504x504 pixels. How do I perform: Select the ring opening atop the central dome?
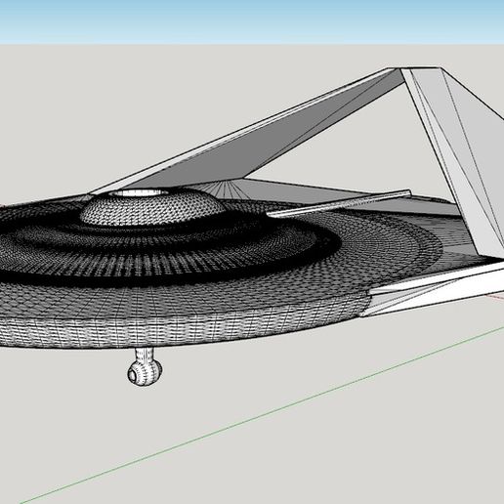[x=140, y=193]
